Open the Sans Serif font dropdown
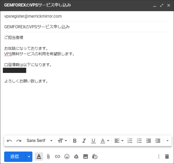 pyautogui.click(x=39, y=141)
